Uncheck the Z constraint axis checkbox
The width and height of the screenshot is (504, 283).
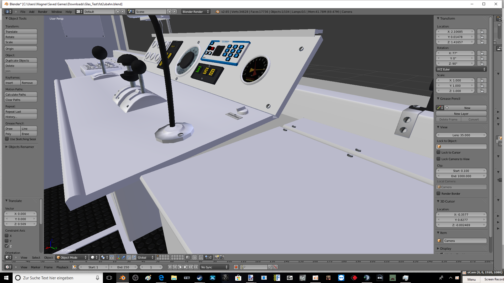pyautogui.click(x=7, y=246)
